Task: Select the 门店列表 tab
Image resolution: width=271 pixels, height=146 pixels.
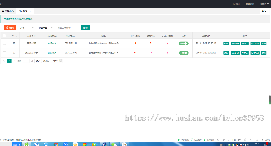Action: [23, 11]
